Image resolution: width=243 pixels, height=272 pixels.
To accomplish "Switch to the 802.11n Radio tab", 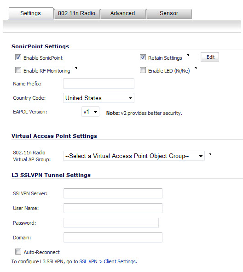I will click(77, 13).
